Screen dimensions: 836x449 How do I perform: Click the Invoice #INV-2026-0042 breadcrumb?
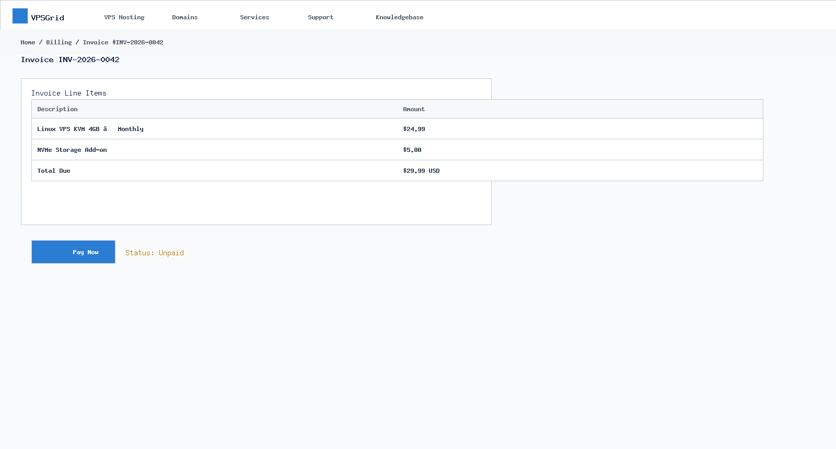pos(123,42)
